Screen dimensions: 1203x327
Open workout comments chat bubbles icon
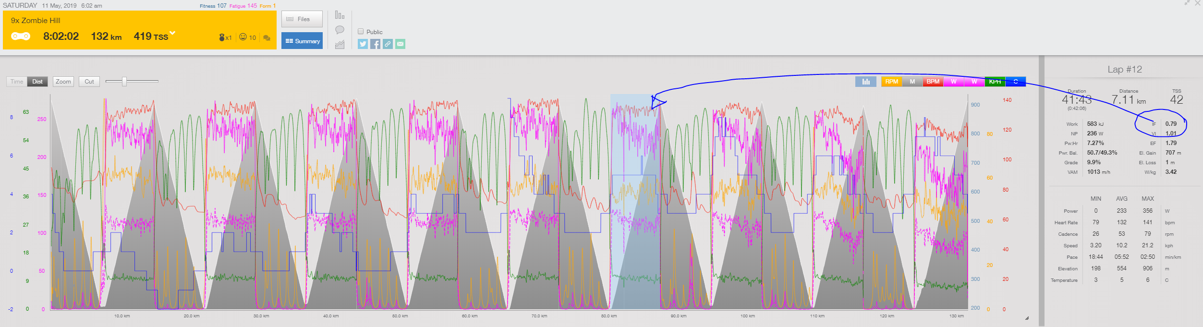pos(267,37)
